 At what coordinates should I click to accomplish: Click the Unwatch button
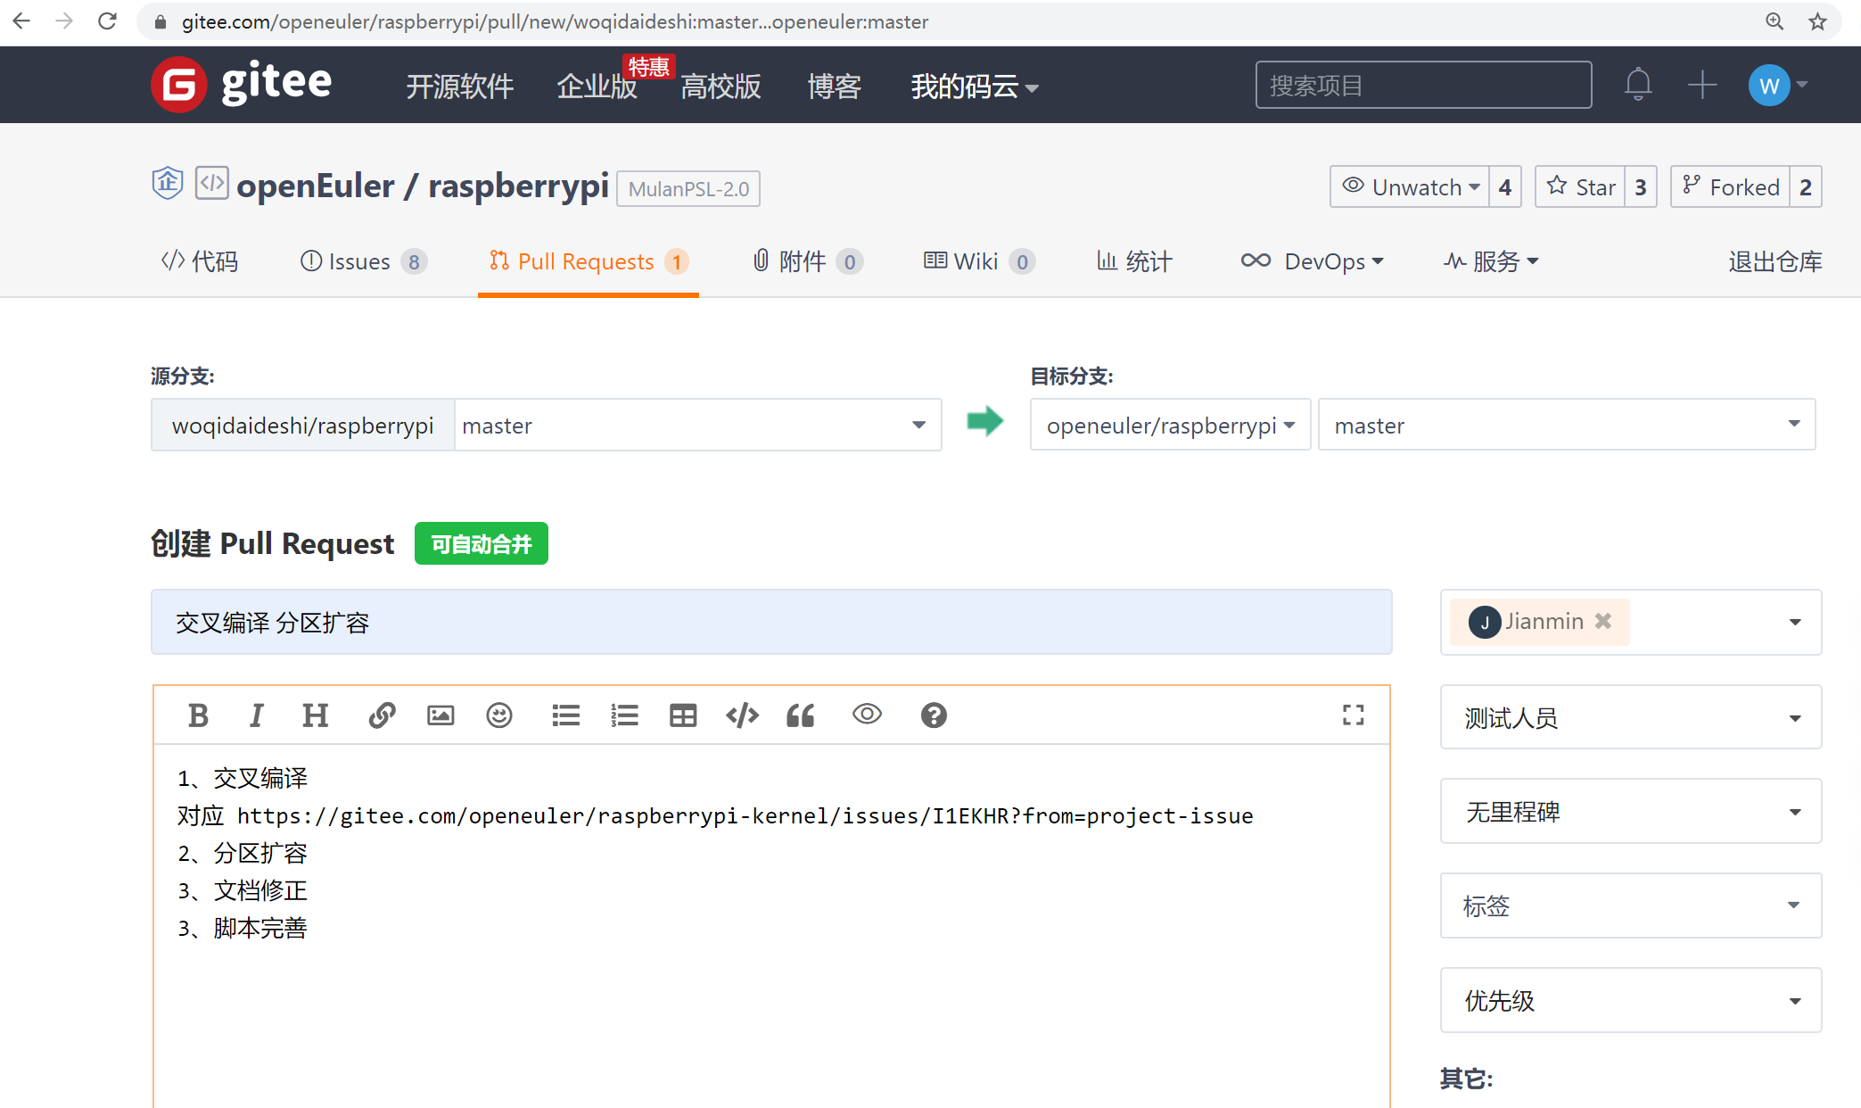(x=1411, y=187)
